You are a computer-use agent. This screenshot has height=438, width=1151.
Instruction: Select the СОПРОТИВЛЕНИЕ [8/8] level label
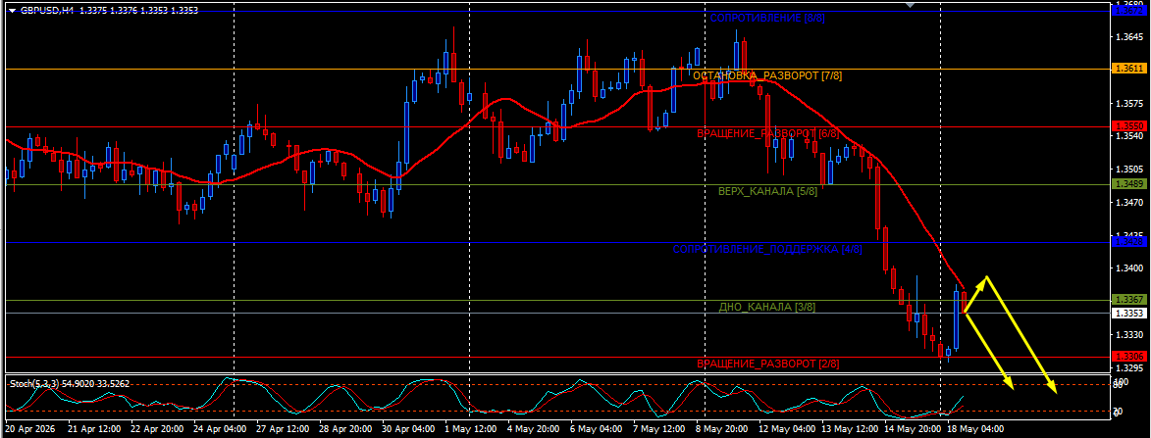(x=767, y=19)
